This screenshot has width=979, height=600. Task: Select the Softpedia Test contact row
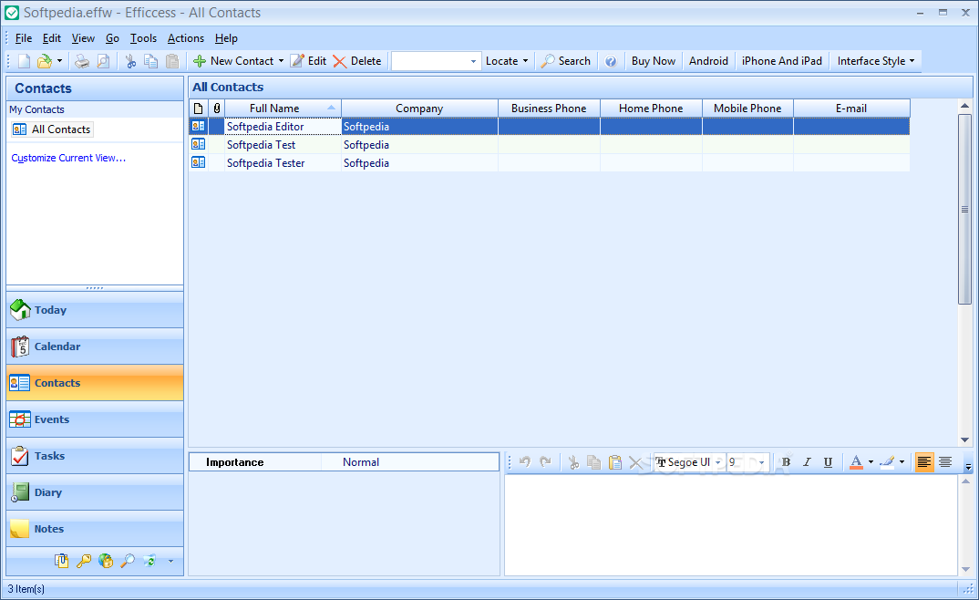click(x=550, y=145)
